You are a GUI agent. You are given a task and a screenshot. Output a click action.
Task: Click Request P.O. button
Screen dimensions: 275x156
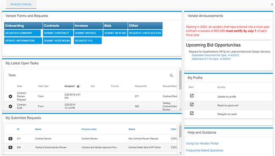coord(88,41)
